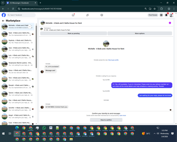Click the browser back arrow
The height and width of the screenshot is (142, 177).
click(3, 9)
